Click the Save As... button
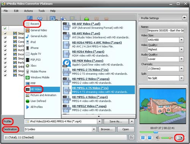The image size is (190, 144). point(116,122)
